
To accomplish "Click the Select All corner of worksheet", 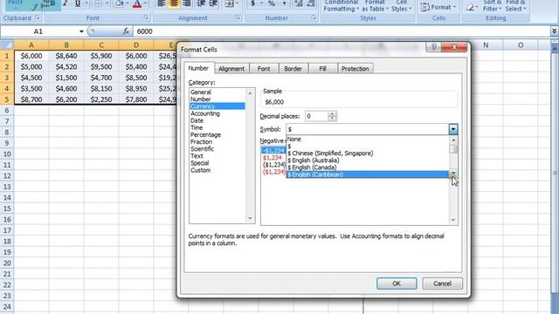I will click(7, 44).
